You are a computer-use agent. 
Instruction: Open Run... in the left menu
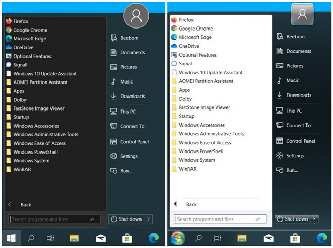click(x=121, y=171)
